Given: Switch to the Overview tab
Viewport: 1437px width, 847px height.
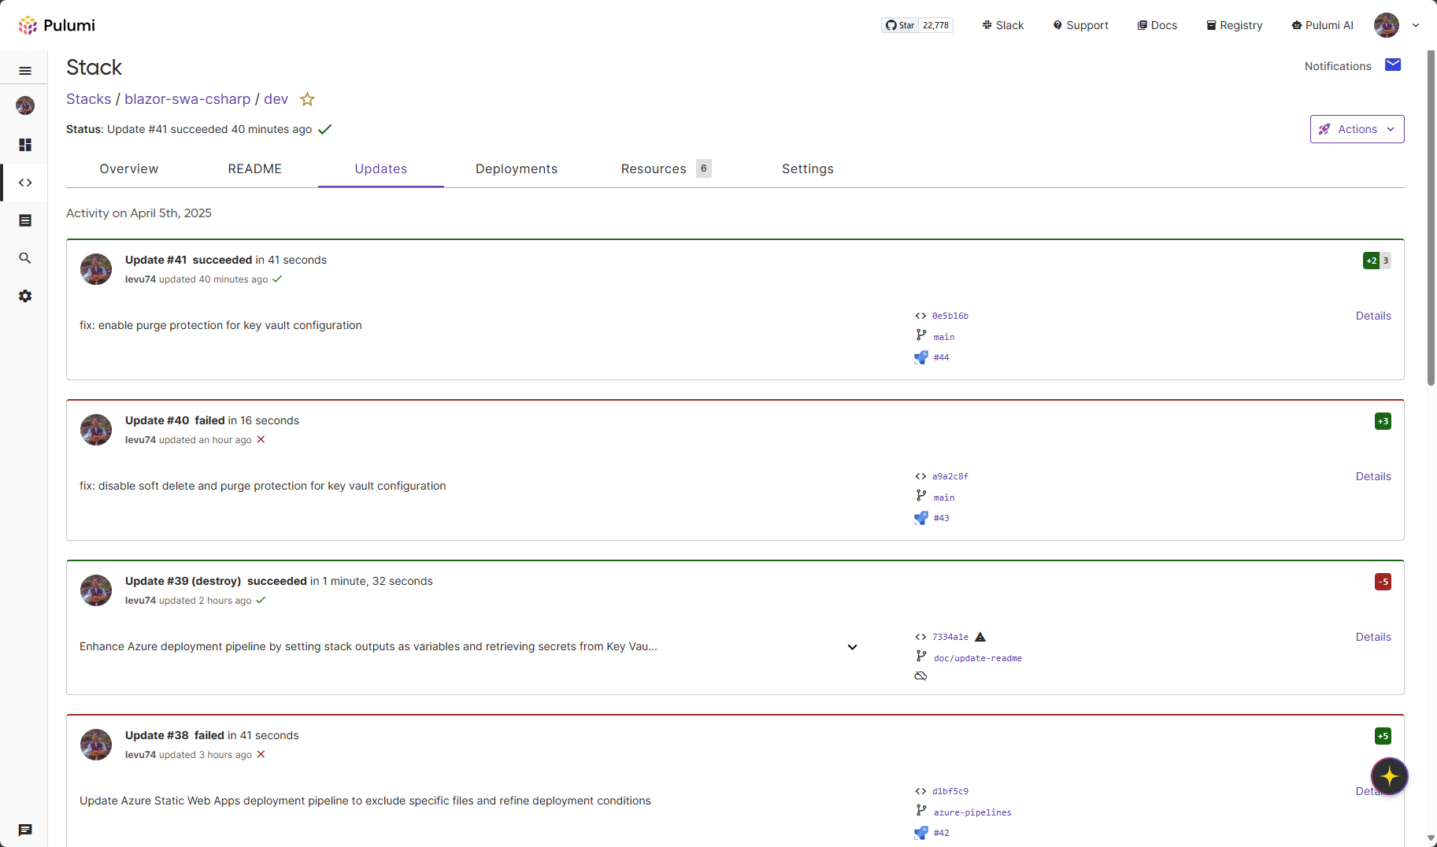Looking at the screenshot, I should coord(129,168).
